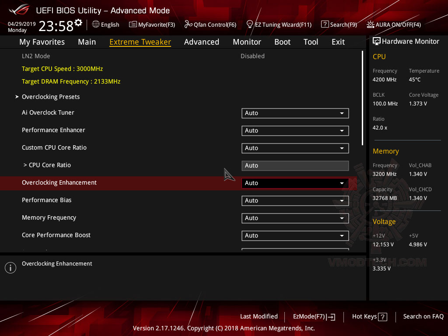The width and height of the screenshot is (448, 336).
Task: Click the Qfan Control fan icon
Action: [x=188, y=24]
